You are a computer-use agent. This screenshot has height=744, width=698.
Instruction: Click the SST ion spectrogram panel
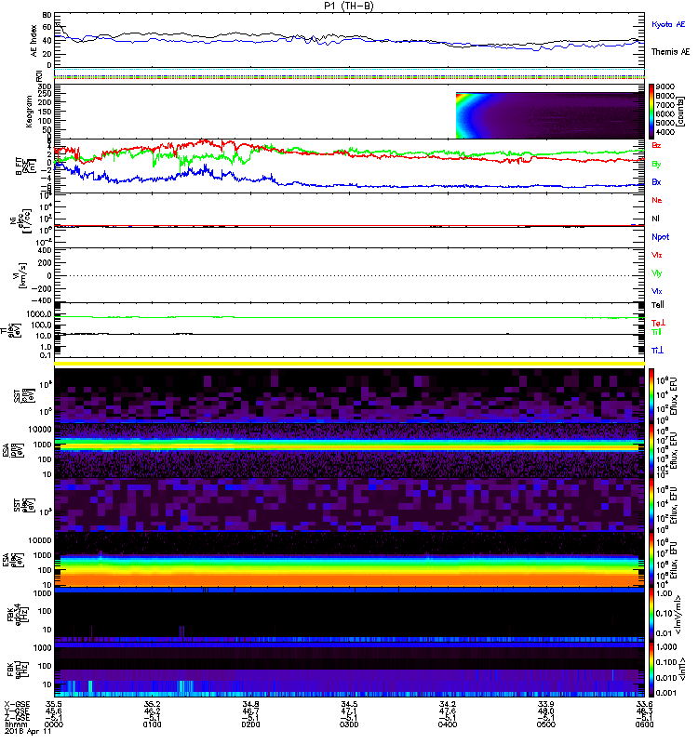(350, 396)
